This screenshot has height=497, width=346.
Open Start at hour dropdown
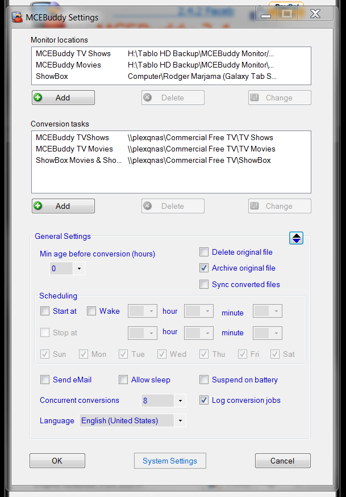[x=143, y=311]
